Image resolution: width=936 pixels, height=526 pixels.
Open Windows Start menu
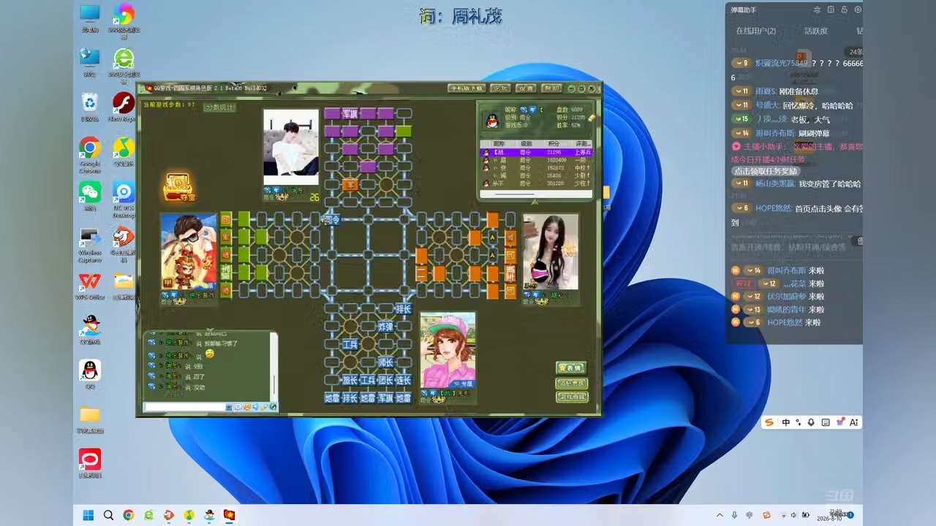(x=88, y=515)
